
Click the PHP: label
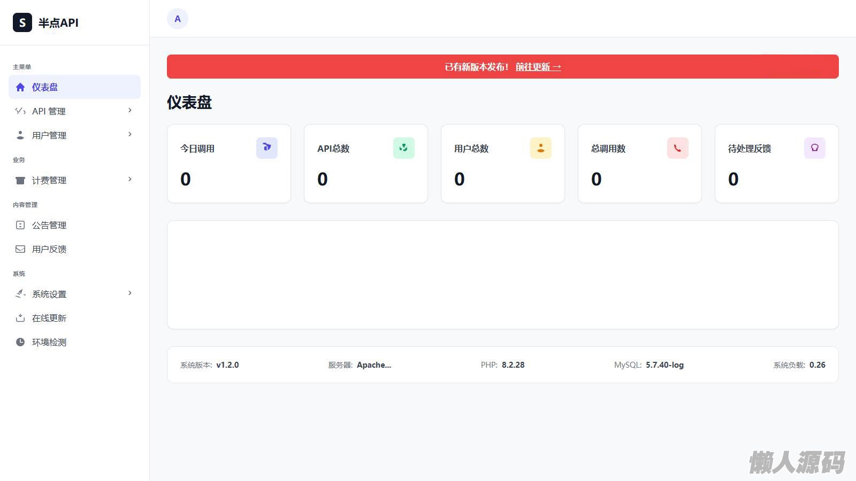click(x=489, y=365)
